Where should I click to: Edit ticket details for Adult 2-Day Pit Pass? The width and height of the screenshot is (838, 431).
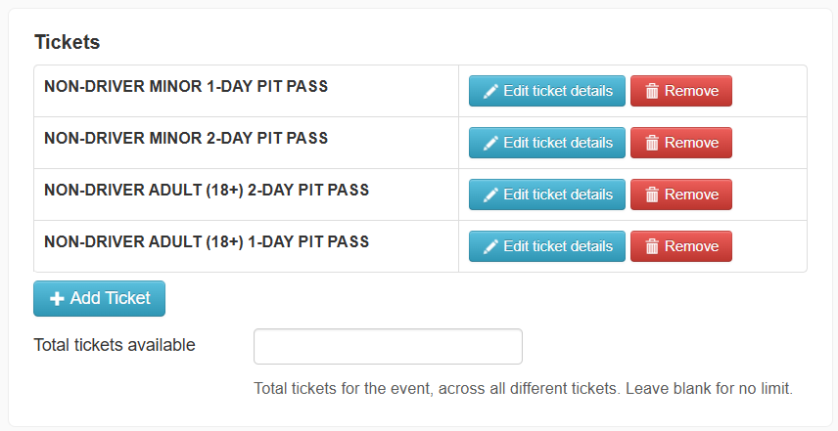pos(546,194)
